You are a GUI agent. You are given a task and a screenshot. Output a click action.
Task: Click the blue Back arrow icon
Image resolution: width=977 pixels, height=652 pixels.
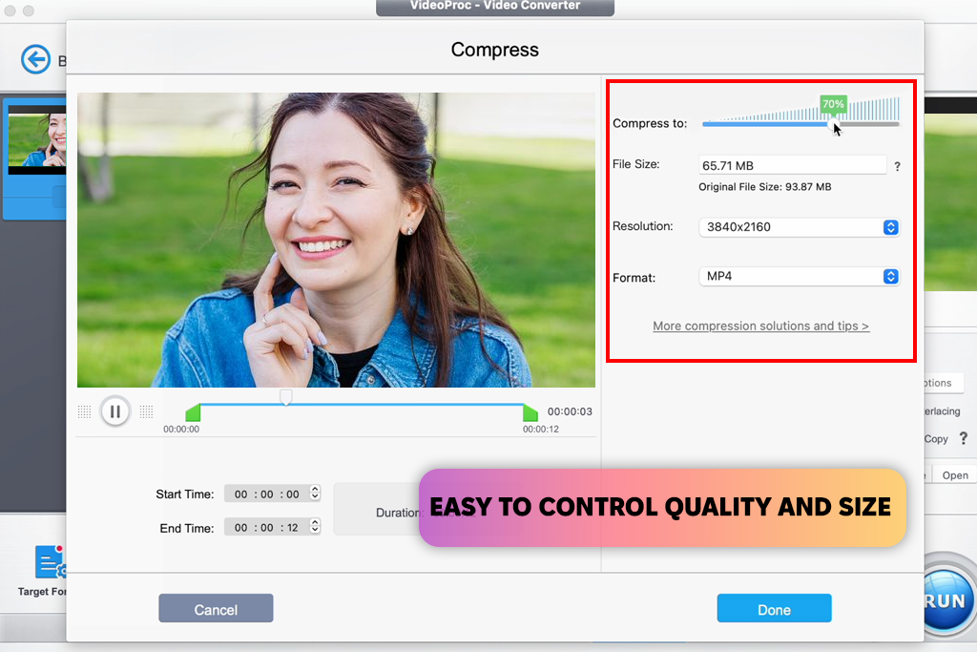pyautogui.click(x=35, y=60)
